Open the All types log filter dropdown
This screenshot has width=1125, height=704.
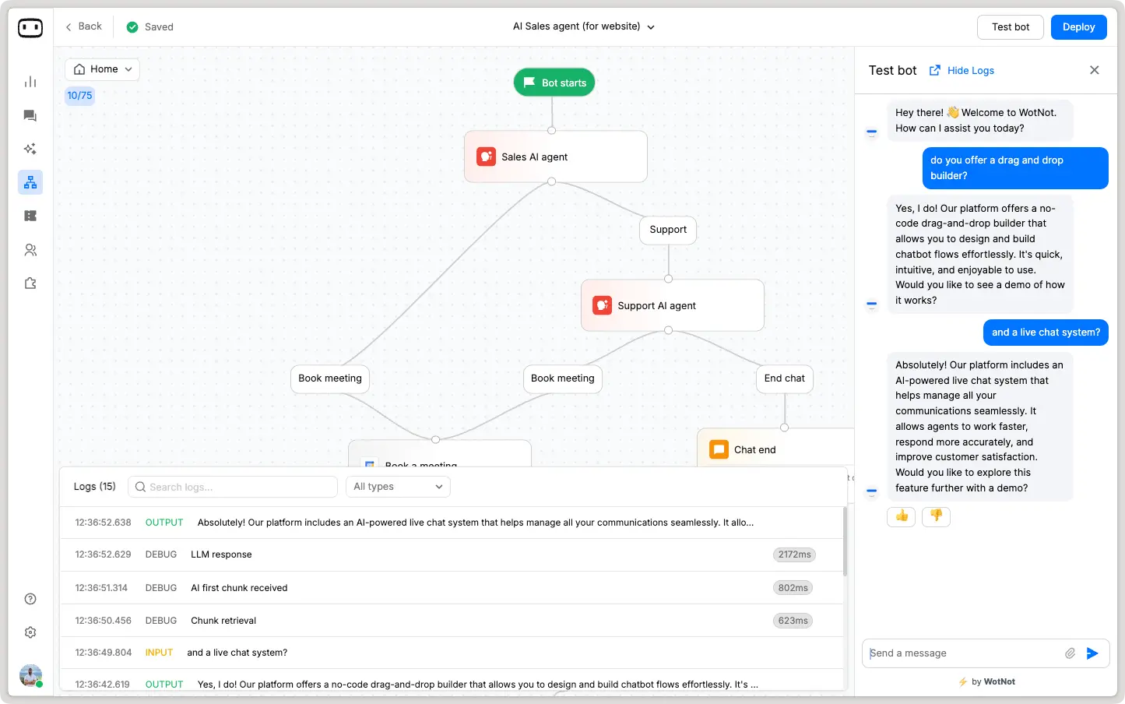(398, 486)
